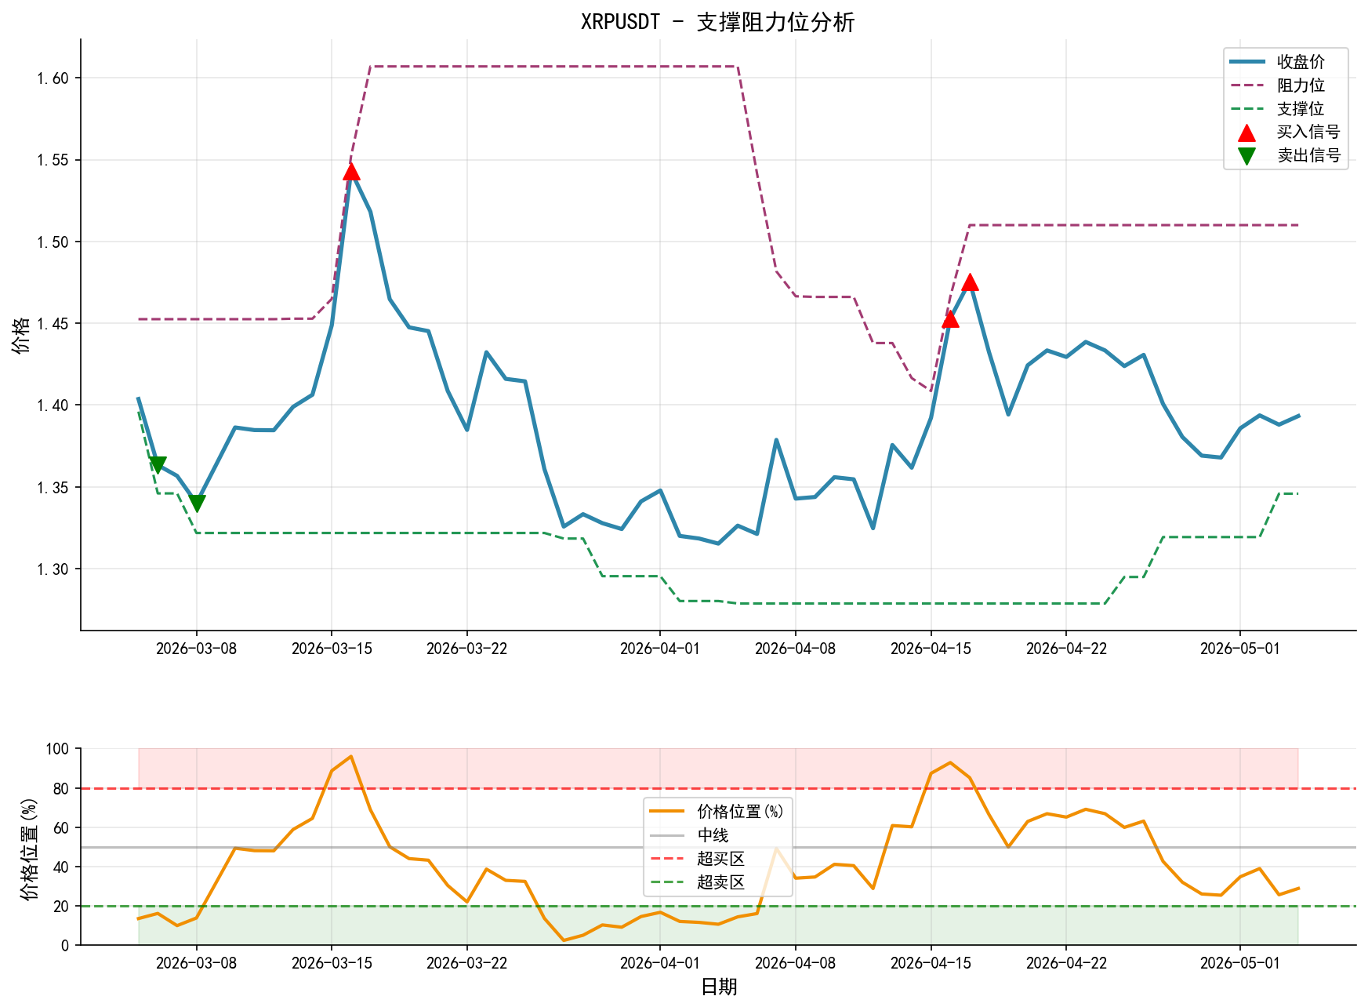Click the 0 tick on lower axis

coord(66,945)
